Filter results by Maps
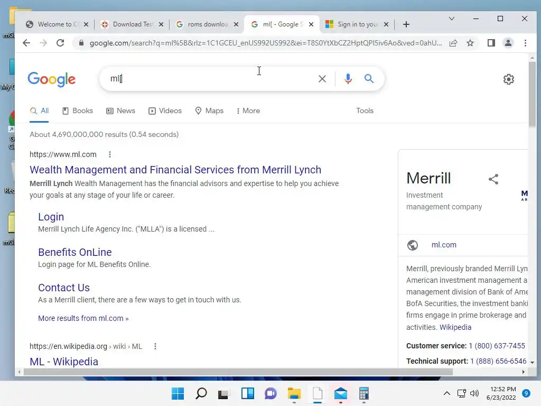This screenshot has width=541, height=406. (209, 111)
